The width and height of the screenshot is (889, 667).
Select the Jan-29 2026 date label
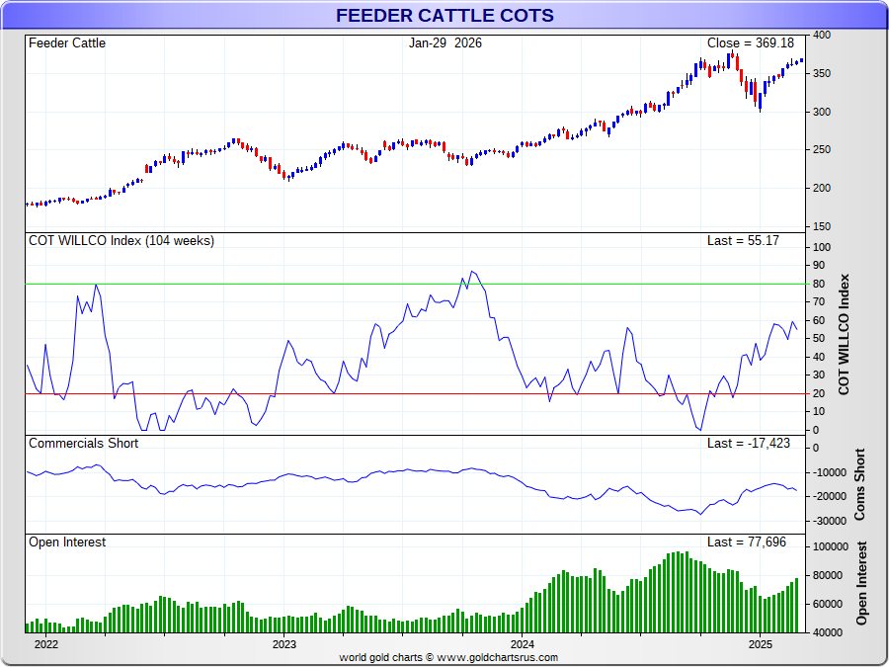coord(445,43)
